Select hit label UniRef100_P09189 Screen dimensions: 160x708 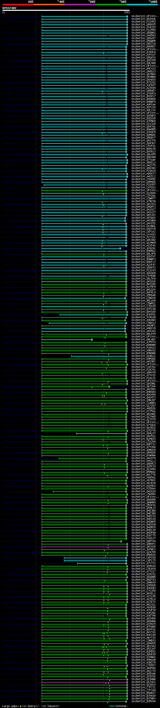[143, 317]
